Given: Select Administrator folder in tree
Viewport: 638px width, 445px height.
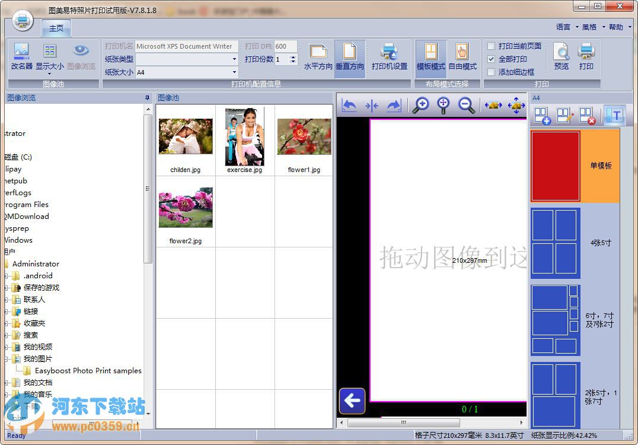Looking at the screenshot, I should [x=36, y=264].
